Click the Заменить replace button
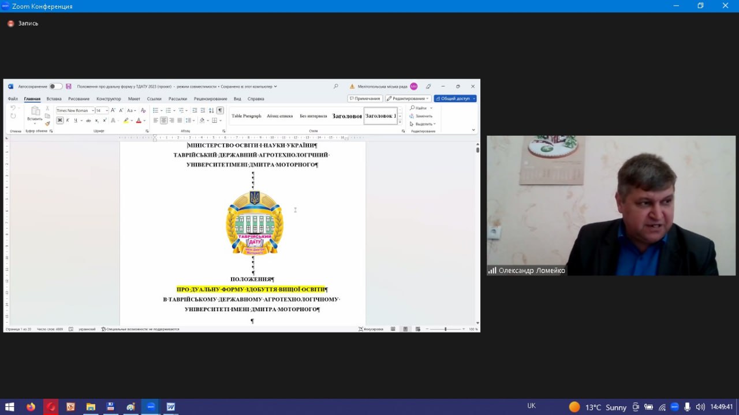 click(421, 116)
